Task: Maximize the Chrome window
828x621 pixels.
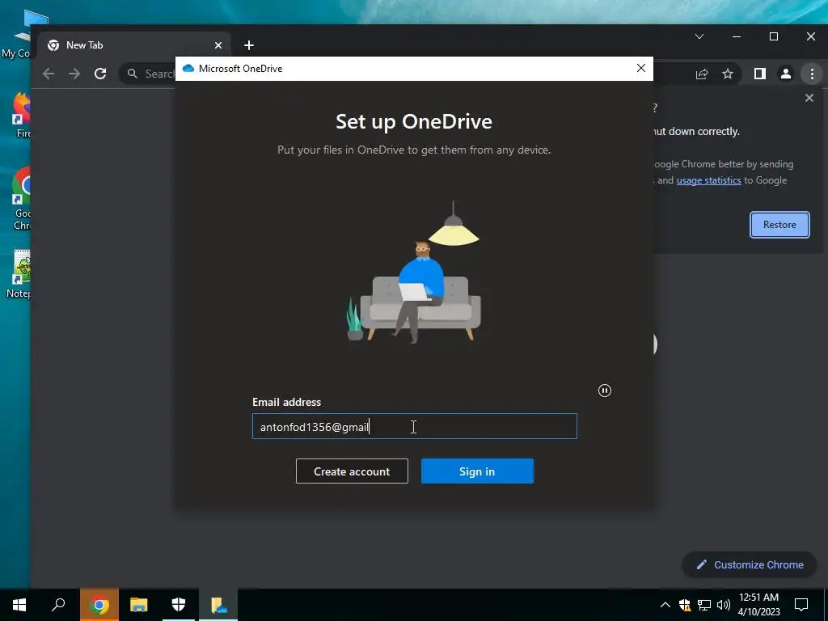Action: 774,36
